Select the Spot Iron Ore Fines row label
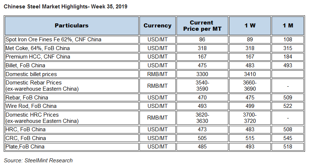Viewport: 323px width, 166px height. pos(72,39)
